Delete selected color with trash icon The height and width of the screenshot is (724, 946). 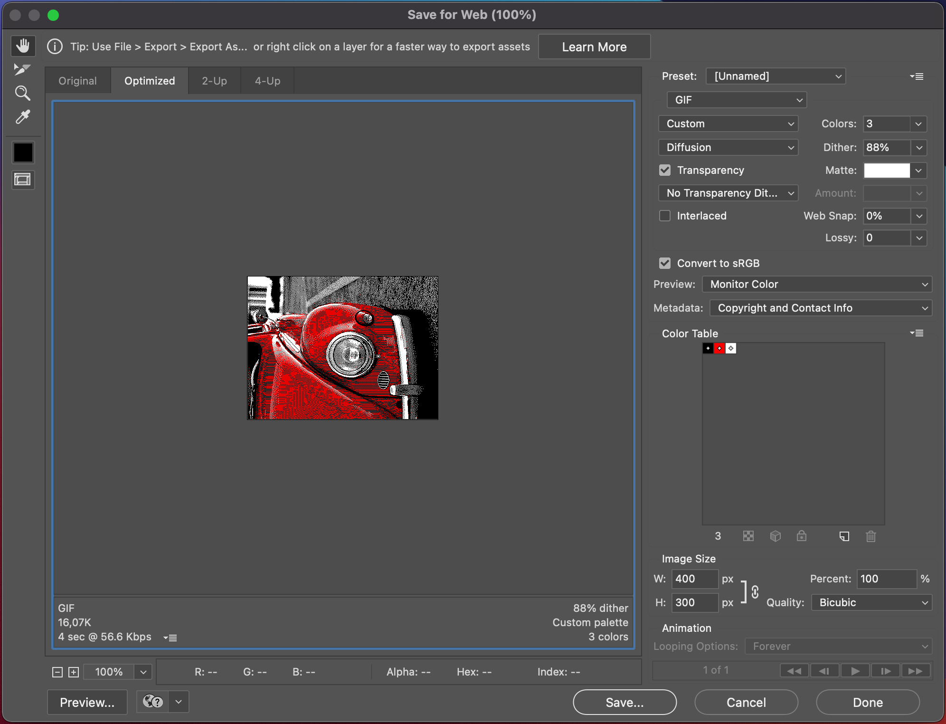[870, 536]
